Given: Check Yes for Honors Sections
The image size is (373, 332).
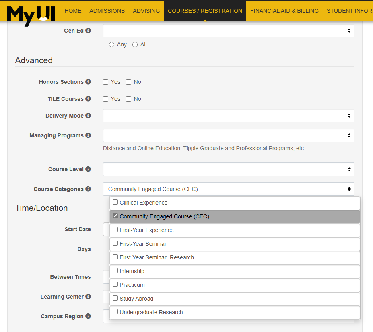Looking at the screenshot, I should (x=106, y=82).
